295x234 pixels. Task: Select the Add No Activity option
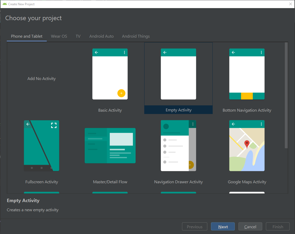41,78
